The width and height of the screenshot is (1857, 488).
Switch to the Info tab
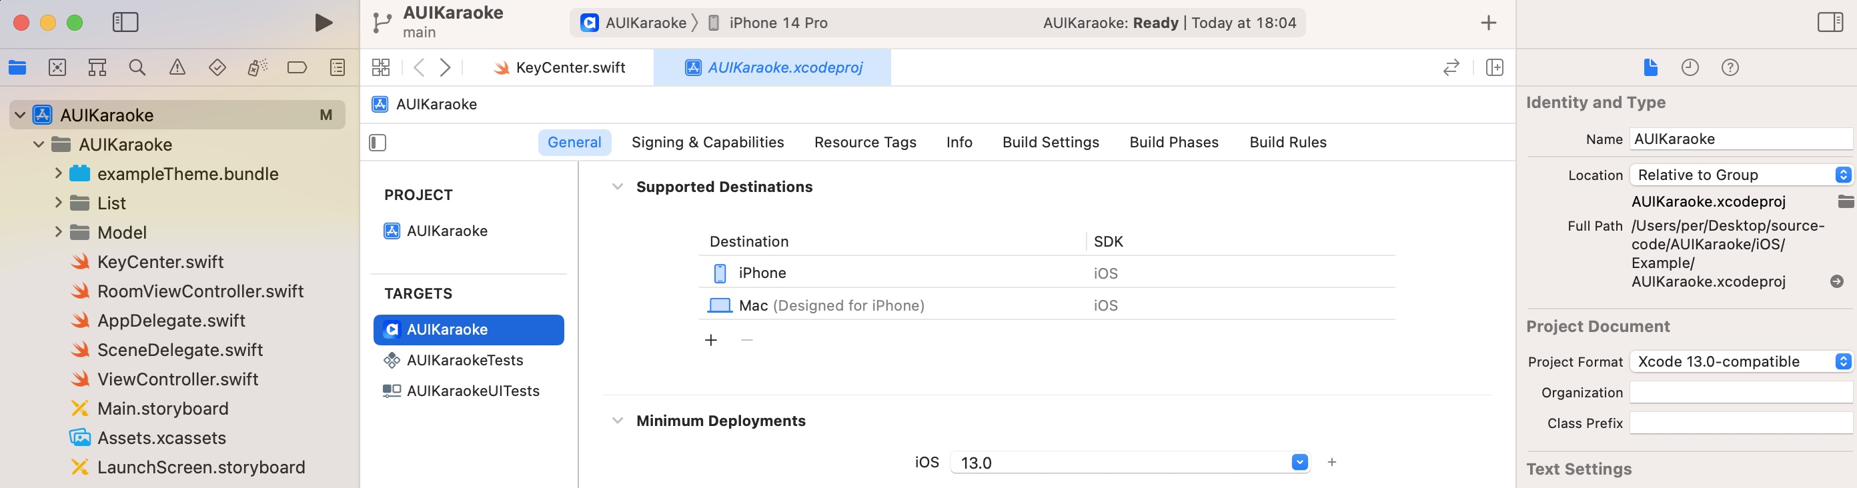959,143
